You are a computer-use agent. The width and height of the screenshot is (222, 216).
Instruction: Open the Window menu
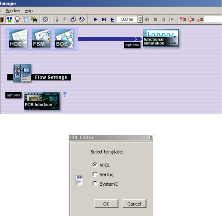[13, 11]
